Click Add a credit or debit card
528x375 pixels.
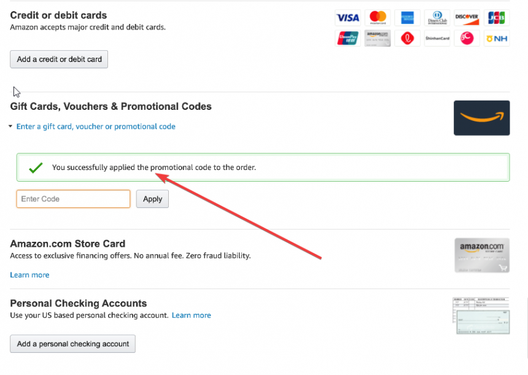(58, 59)
